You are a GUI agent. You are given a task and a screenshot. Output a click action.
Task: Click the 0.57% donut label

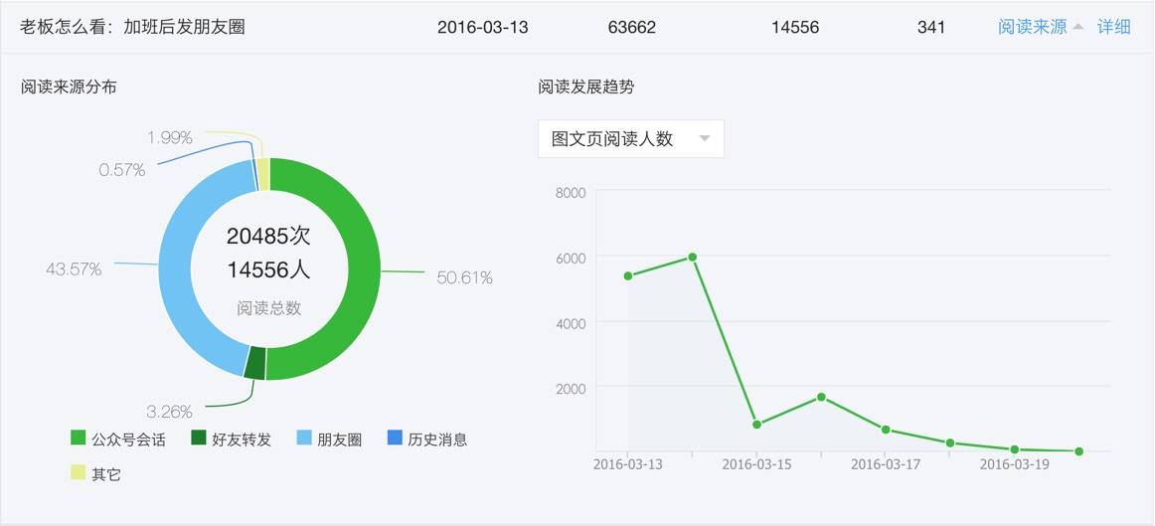point(122,170)
